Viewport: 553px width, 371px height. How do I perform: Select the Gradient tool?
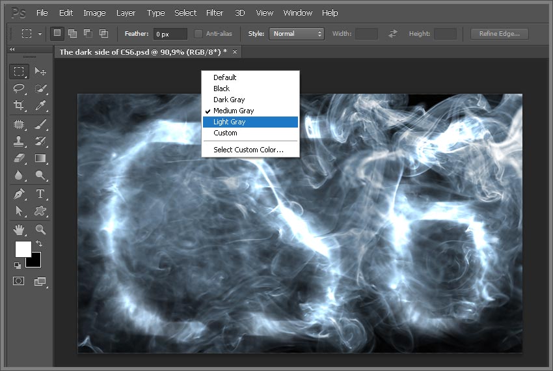(40, 158)
